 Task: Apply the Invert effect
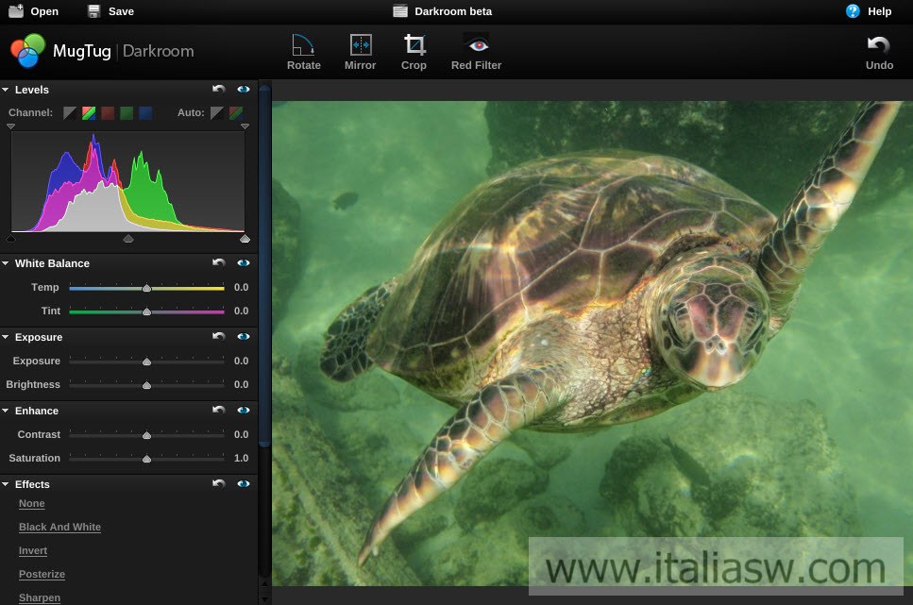click(33, 550)
